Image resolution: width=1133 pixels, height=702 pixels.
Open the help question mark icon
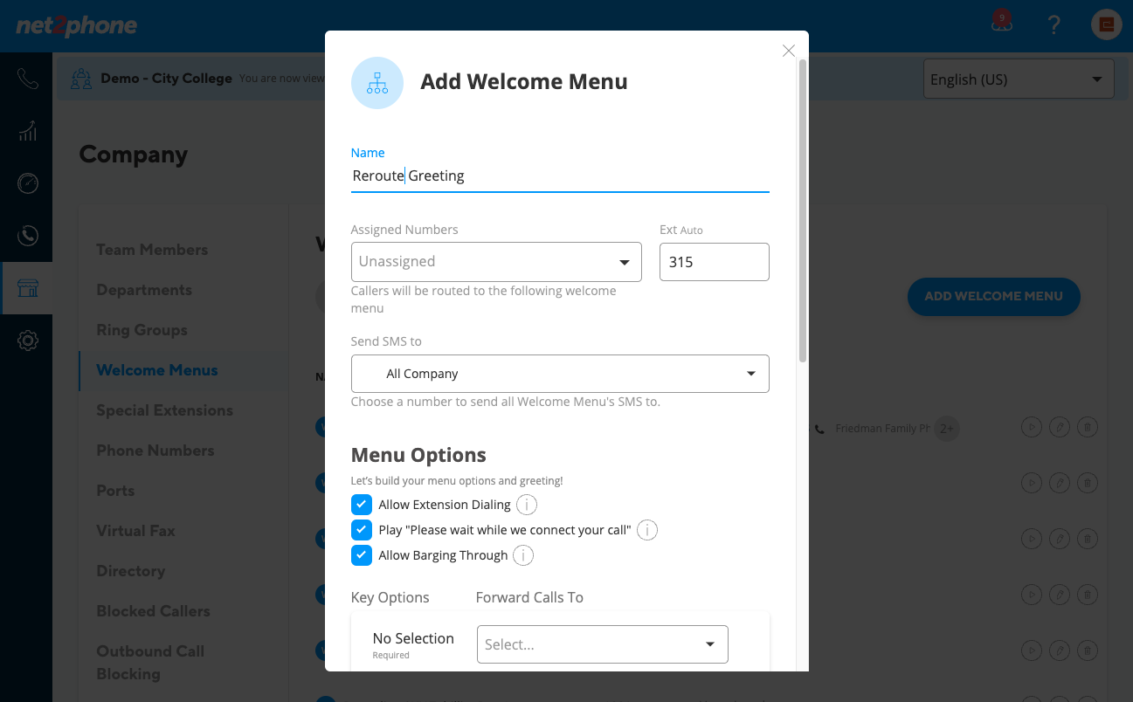1054,24
